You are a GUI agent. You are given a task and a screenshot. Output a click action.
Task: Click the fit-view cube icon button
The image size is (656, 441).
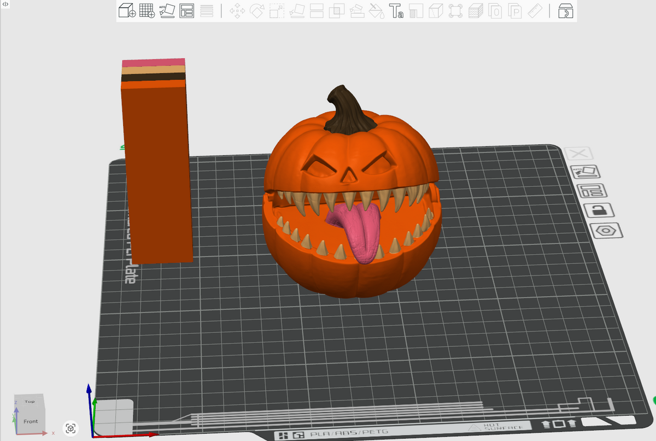point(70,428)
